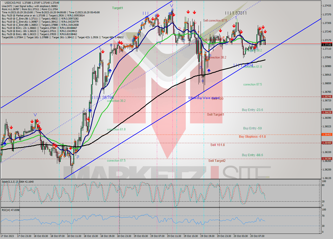Click the red 1.36748 price level tag
The height and width of the screenshot is (239, 333).
pyautogui.click(x=327, y=96)
